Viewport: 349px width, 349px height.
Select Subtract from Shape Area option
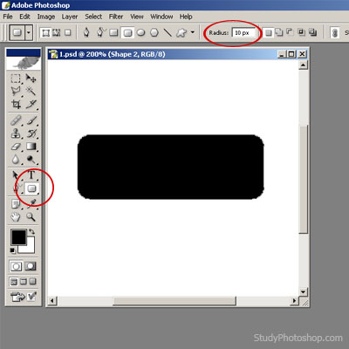click(290, 31)
